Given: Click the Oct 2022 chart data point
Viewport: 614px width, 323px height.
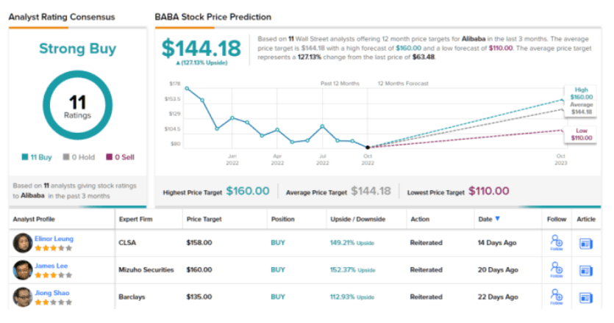Looking at the screenshot, I should (368, 147).
